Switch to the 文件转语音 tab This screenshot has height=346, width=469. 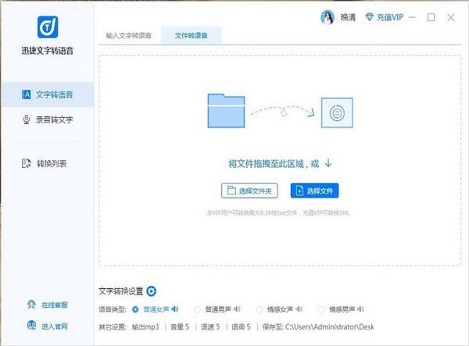(x=192, y=36)
